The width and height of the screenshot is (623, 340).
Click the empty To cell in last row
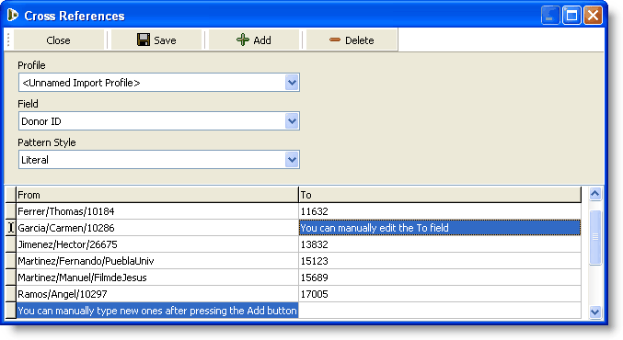coord(440,311)
